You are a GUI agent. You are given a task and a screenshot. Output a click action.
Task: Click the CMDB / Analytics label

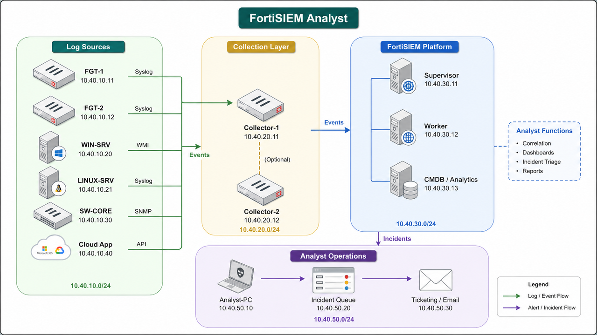tap(451, 180)
